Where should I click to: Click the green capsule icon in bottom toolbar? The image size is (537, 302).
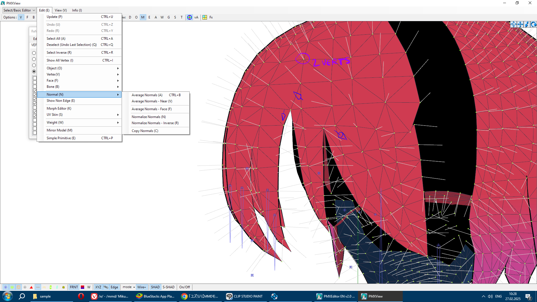[x=51, y=287]
